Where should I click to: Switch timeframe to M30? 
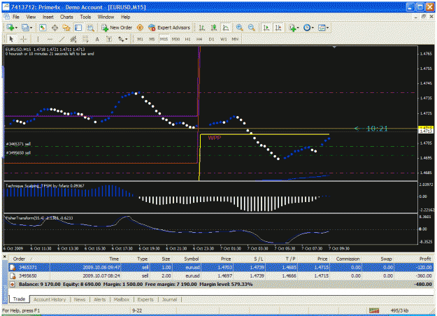[175, 39]
